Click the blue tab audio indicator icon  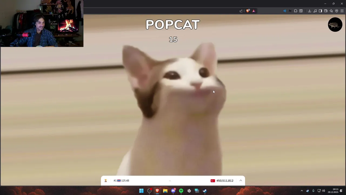pos(285,11)
